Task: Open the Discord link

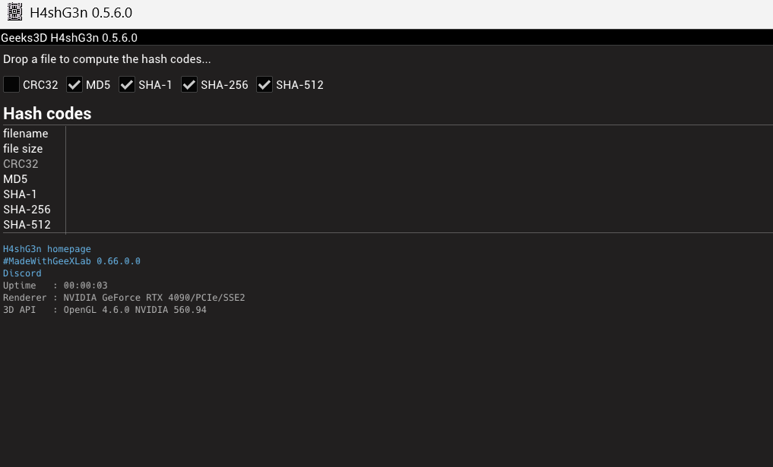Action: pos(22,273)
